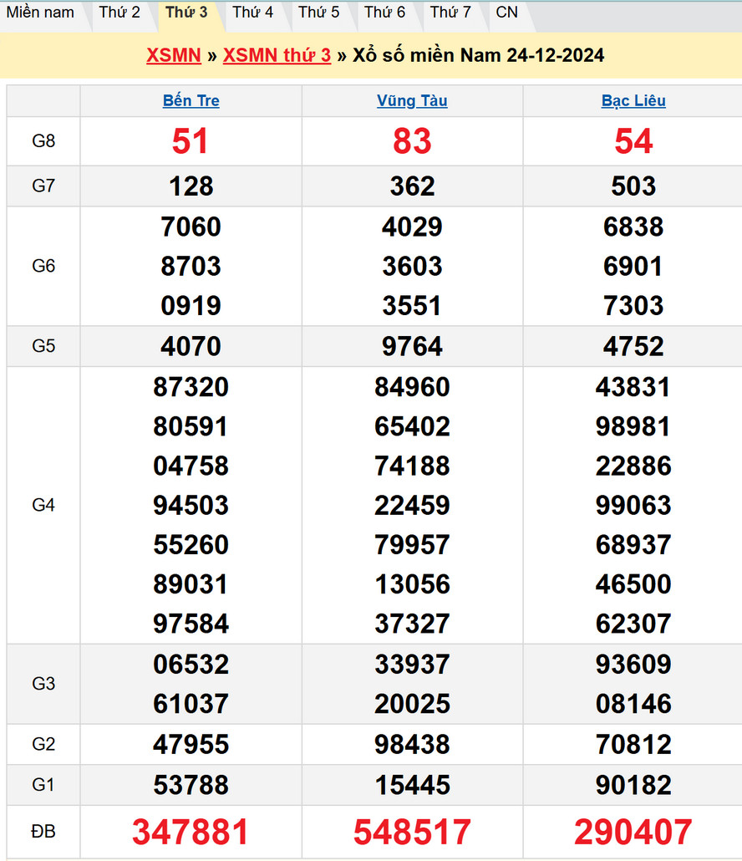The width and height of the screenshot is (742, 861).
Task: Click the G8 number 51 for Bến Tre
Action: (191, 141)
